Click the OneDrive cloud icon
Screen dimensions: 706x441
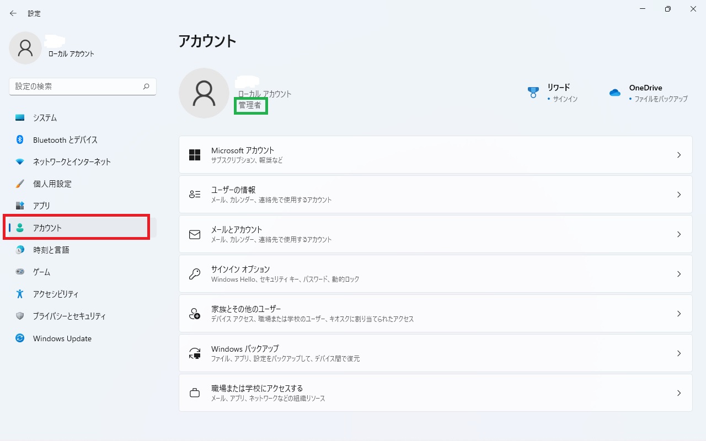[615, 93]
